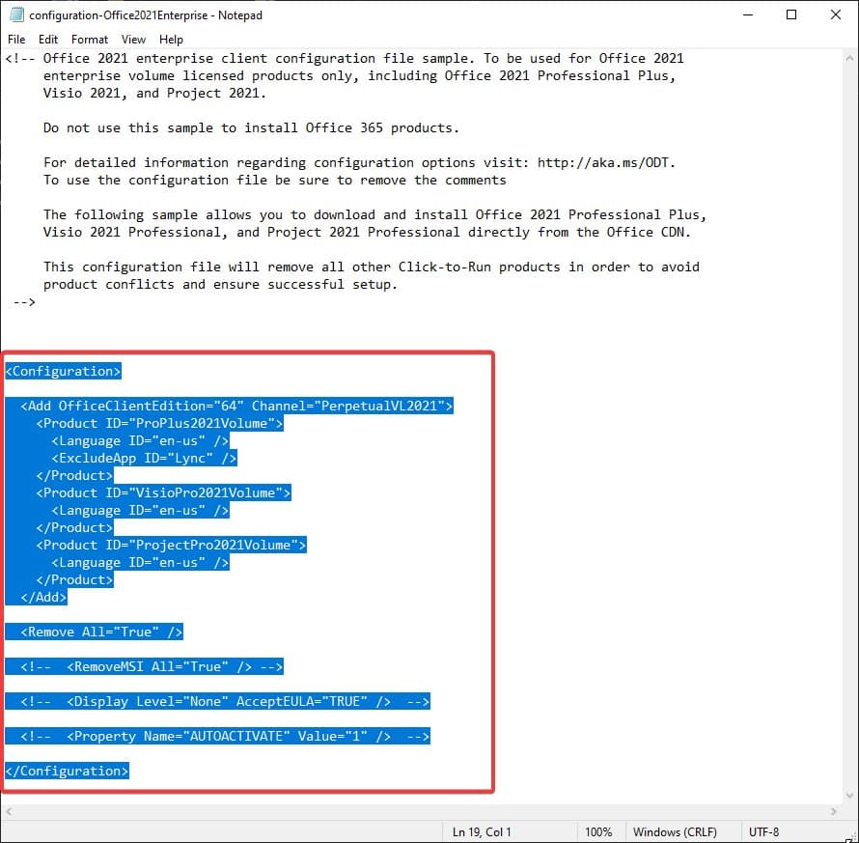Open the View menu
Screen dimensions: 859x843
[133, 40]
